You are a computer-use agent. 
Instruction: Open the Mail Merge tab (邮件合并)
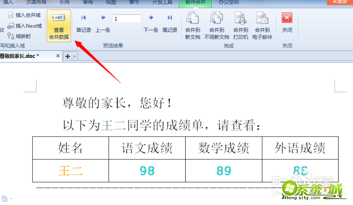[195, 3]
